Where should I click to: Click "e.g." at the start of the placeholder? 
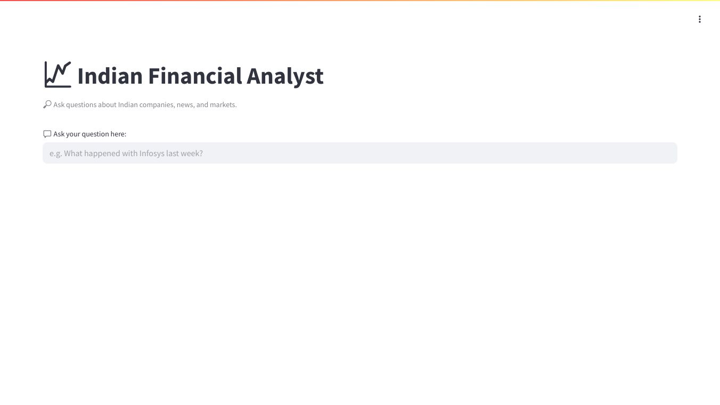click(55, 153)
